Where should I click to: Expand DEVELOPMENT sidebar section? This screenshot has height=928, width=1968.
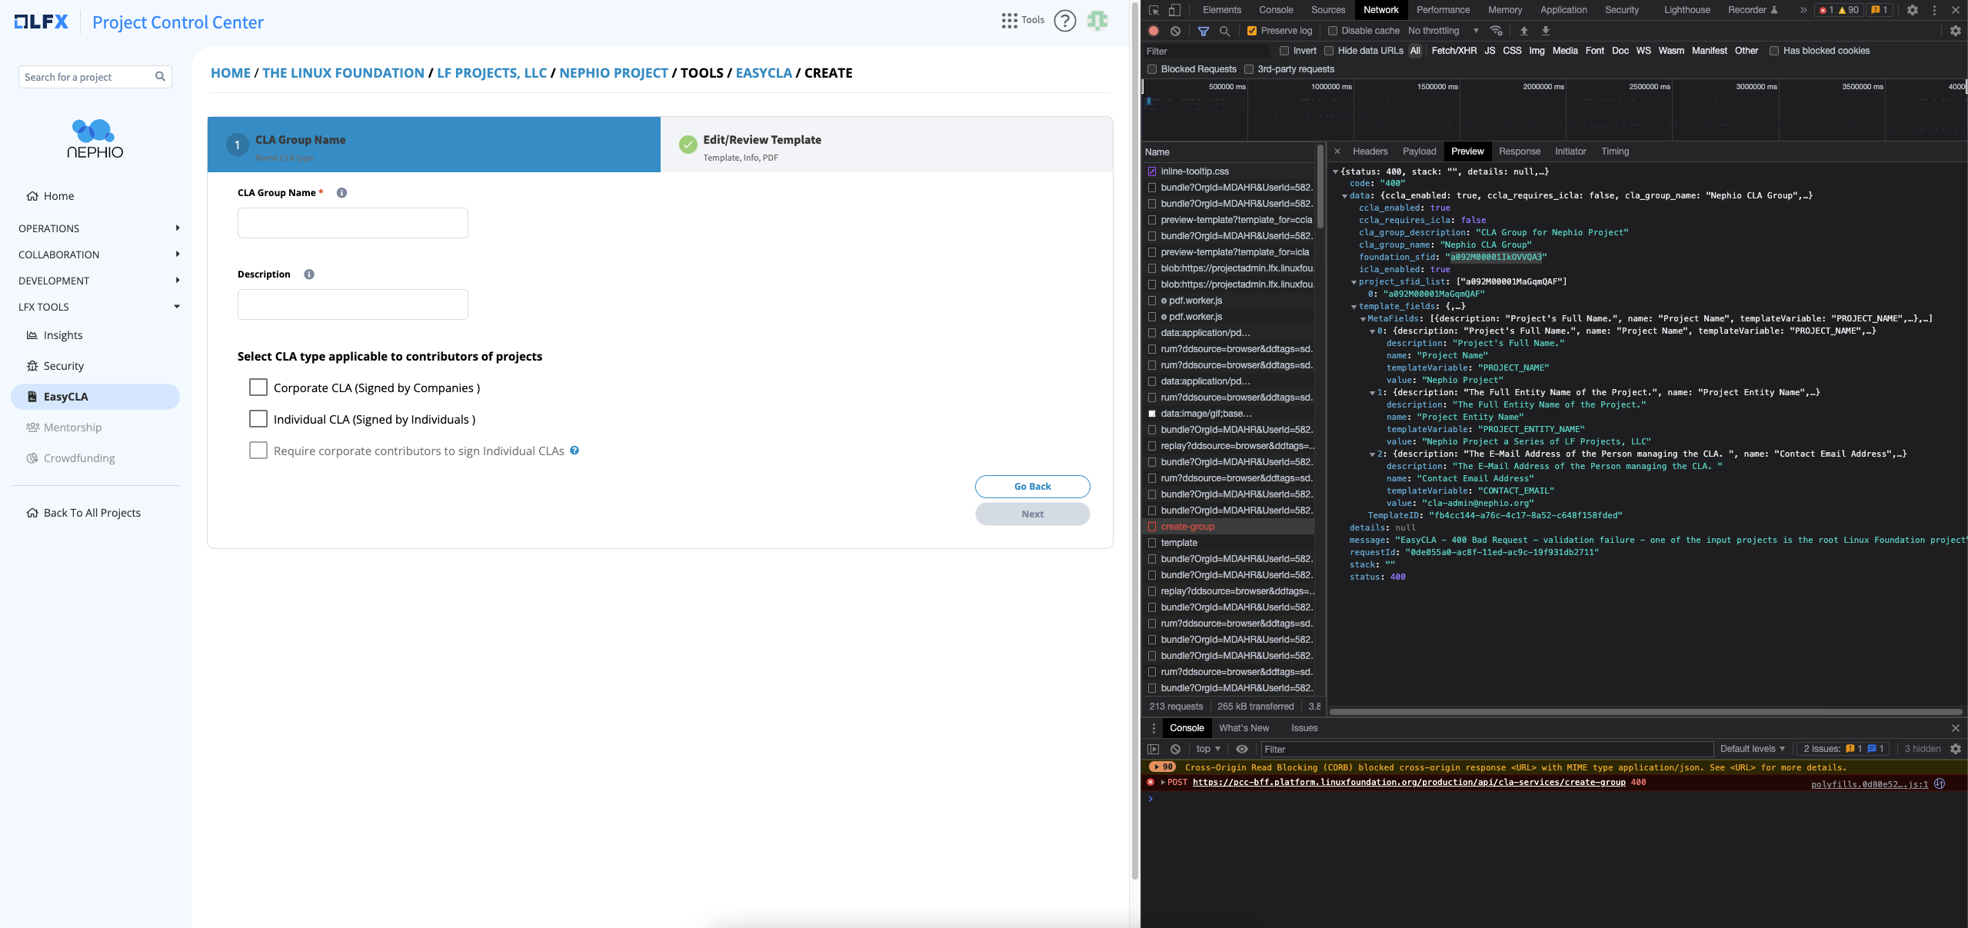point(98,281)
